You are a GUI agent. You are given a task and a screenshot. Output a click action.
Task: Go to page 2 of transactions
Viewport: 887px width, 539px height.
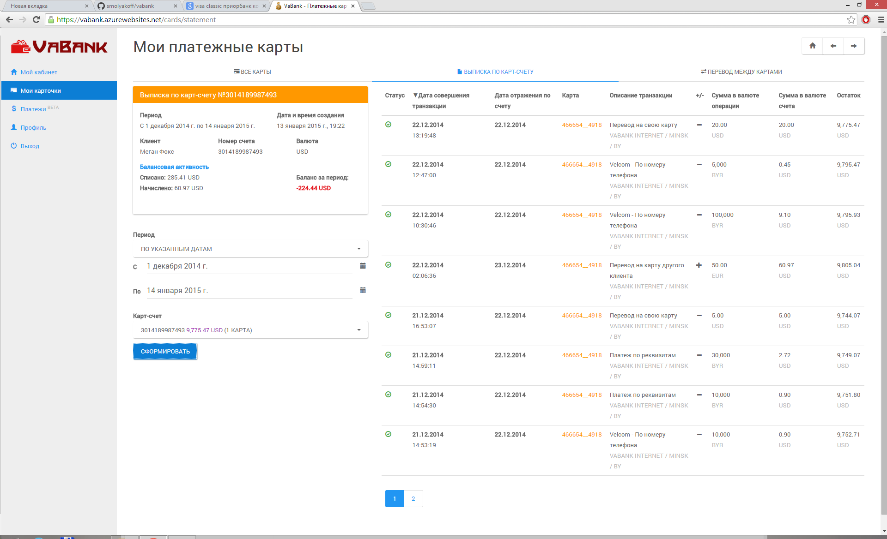click(x=413, y=498)
